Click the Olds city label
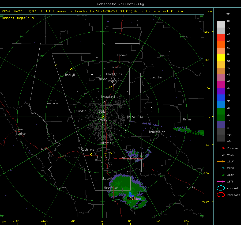Viewport: 241px width, 225px height. 102,112
